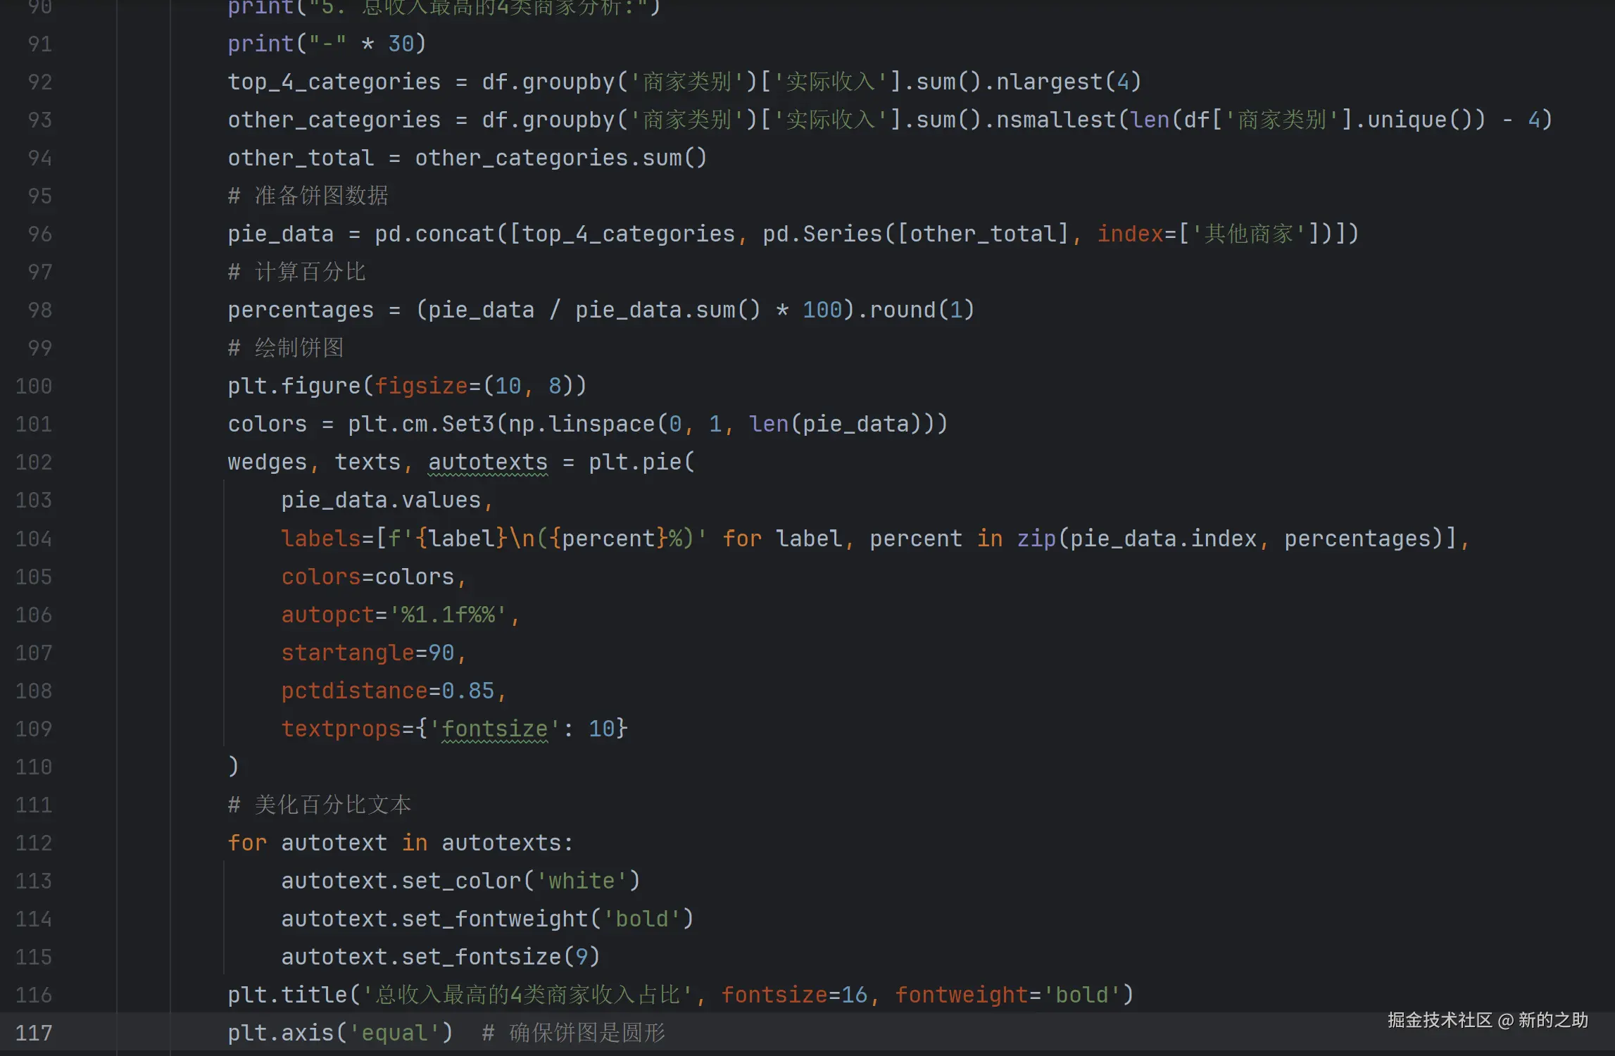Place cursor on the underlined autotexts variable

tap(487, 462)
